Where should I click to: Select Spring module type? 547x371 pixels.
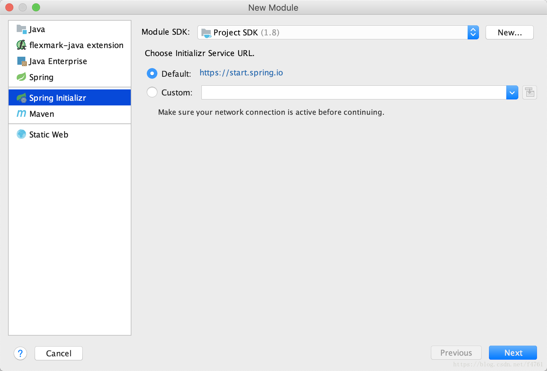coord(70,77)
